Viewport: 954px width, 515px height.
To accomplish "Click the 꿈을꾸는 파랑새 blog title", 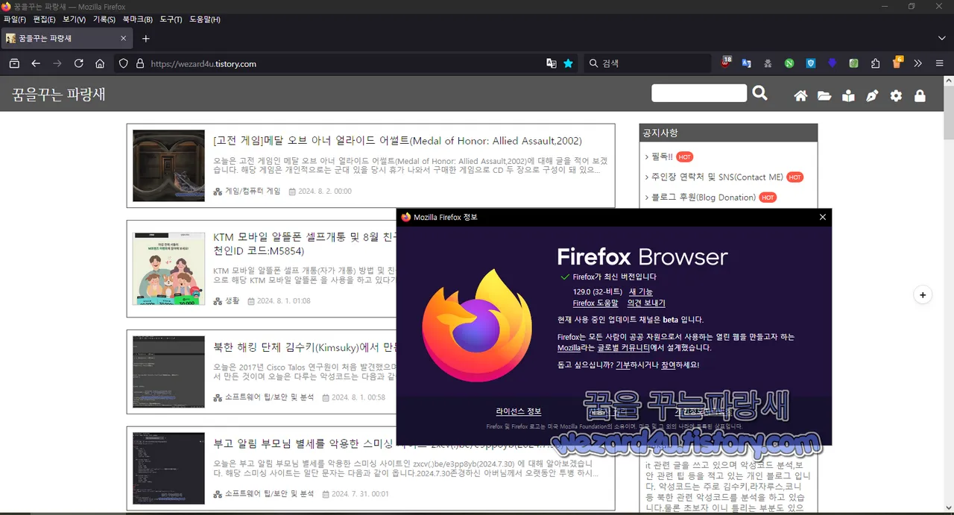I will point(59,94).
